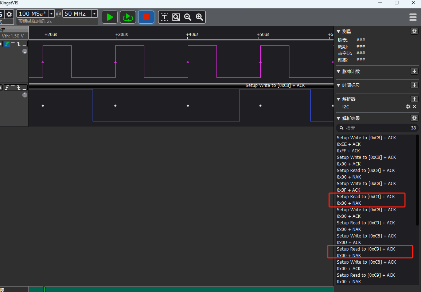Select the 0x0D + ACK result row
Screen dimensions: 421x292
pyautogui.click(x=349, y=243)
